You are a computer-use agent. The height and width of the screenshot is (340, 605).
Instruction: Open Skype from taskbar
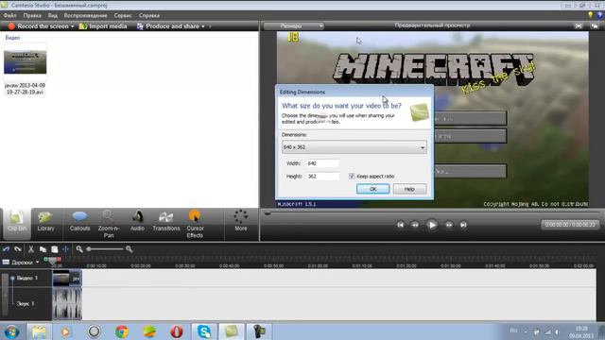click(204, 331)
